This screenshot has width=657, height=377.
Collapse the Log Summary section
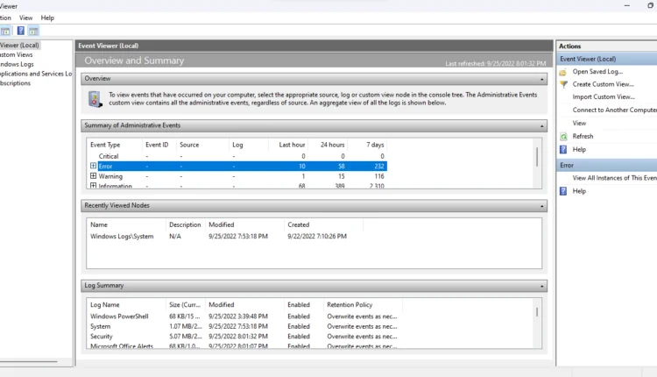coord(543,286)
